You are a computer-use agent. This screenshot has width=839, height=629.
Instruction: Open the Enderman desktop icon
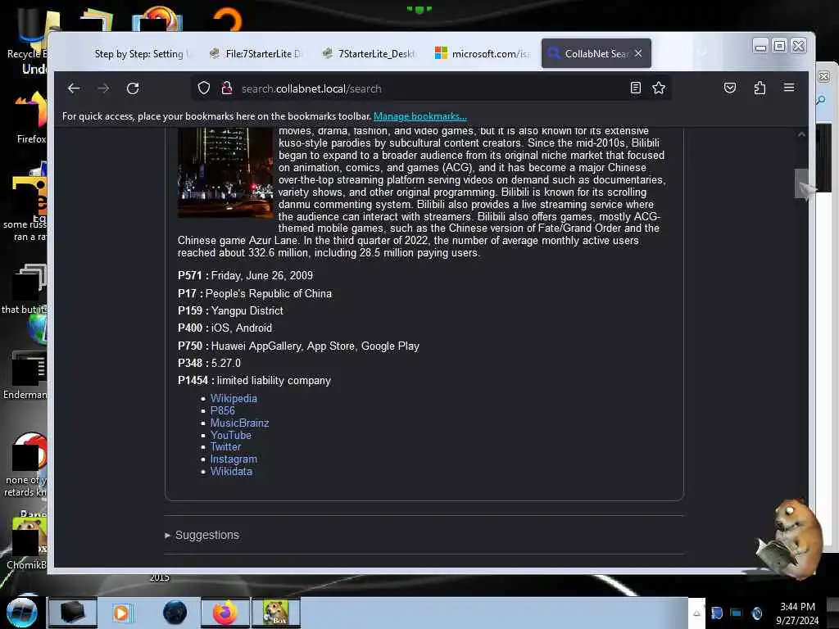click(x=25, y=374)
